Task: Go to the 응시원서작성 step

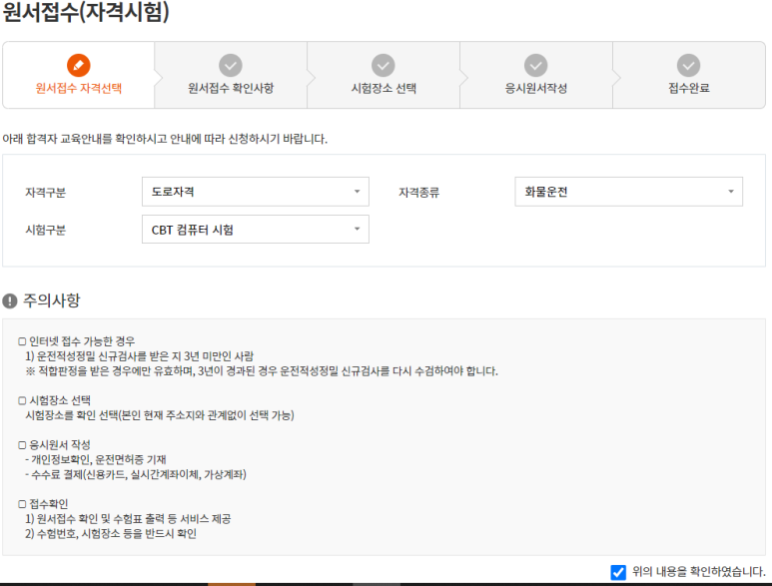Action: click(x=535, y=75)
